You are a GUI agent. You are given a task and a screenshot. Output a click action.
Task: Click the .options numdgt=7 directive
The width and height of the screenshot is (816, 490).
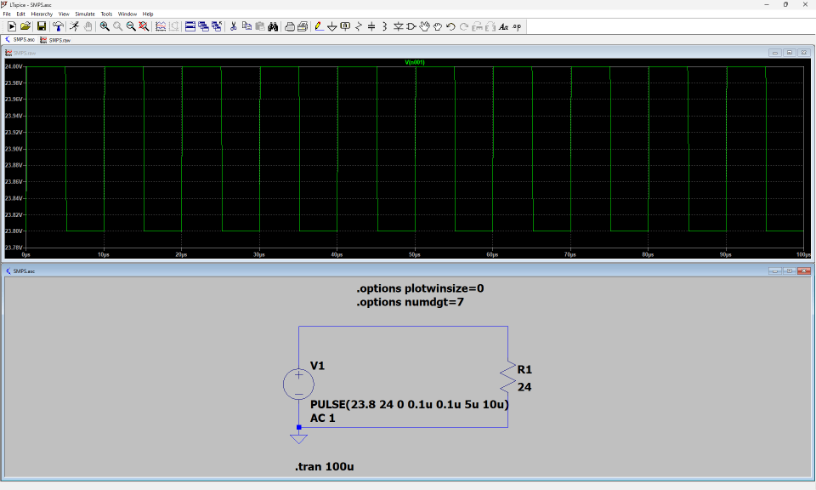[x=410, y=302]
